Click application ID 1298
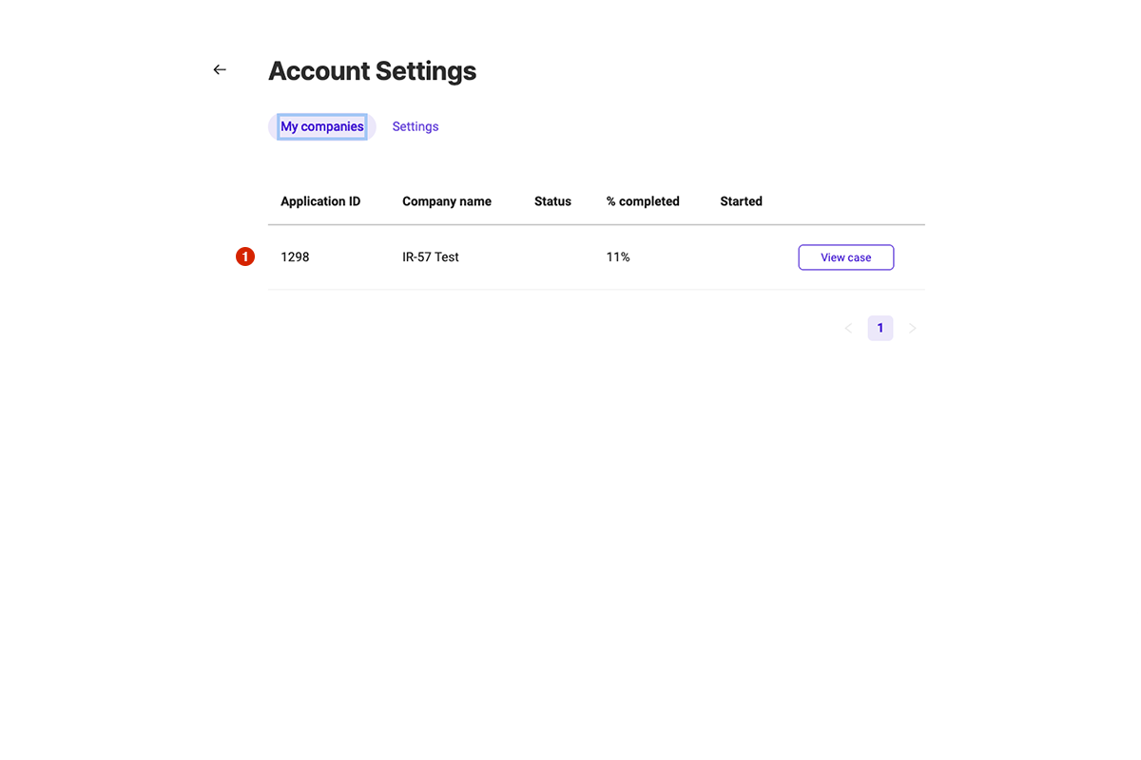Screen dimensions: 1141x760 [x=295, y=257]
